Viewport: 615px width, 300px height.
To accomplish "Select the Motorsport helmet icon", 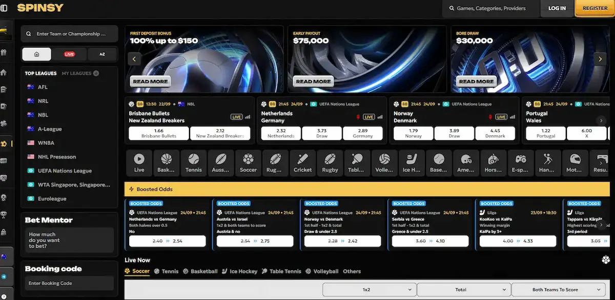I will (x=575, y=163).
